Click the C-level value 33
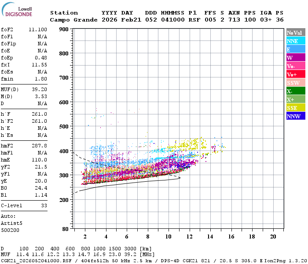The image size is (308, 264). (44, 205)
